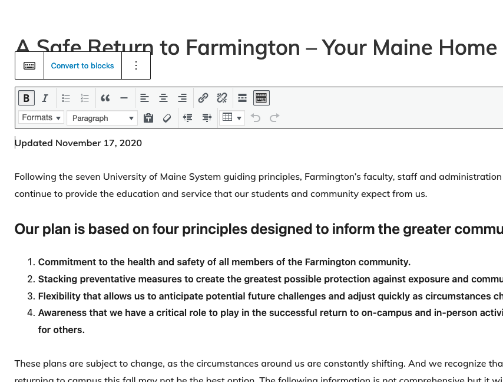This screenshot has width=503, height=382.
Task: Insert or edit a link
Action: [203, 98]
